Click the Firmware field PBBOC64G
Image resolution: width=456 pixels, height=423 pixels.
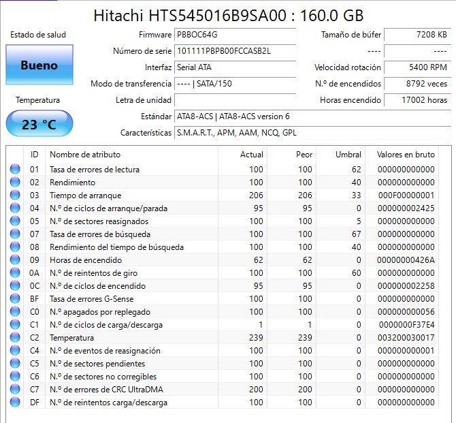pos(235,35)
